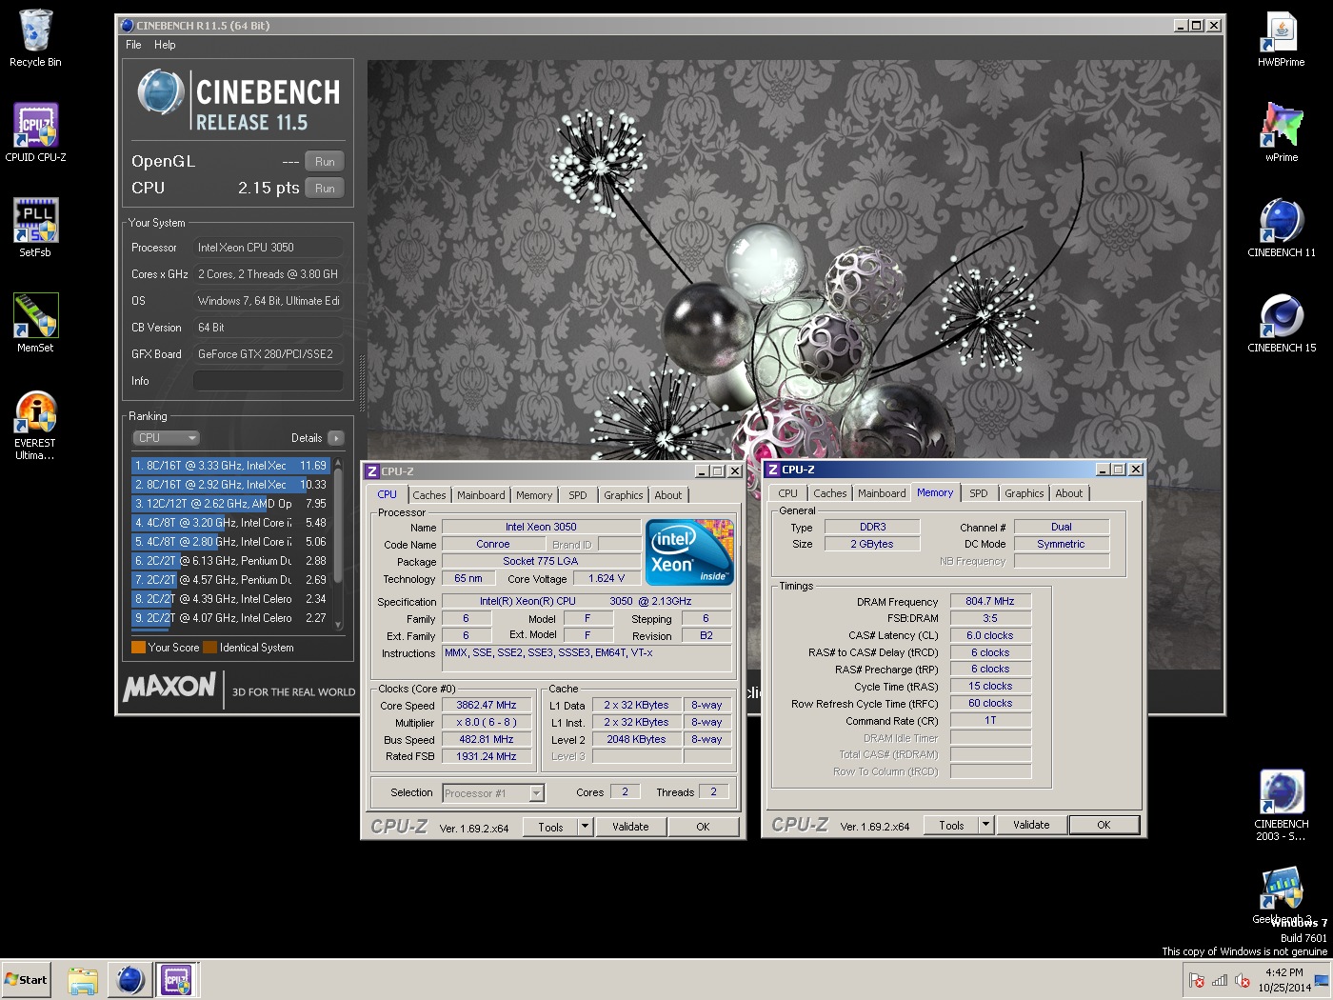Switch to SPD tab in right CPU-Z
This screenshot has height=1000, width=1333.
pyautogui.click(x=979, y=493)
